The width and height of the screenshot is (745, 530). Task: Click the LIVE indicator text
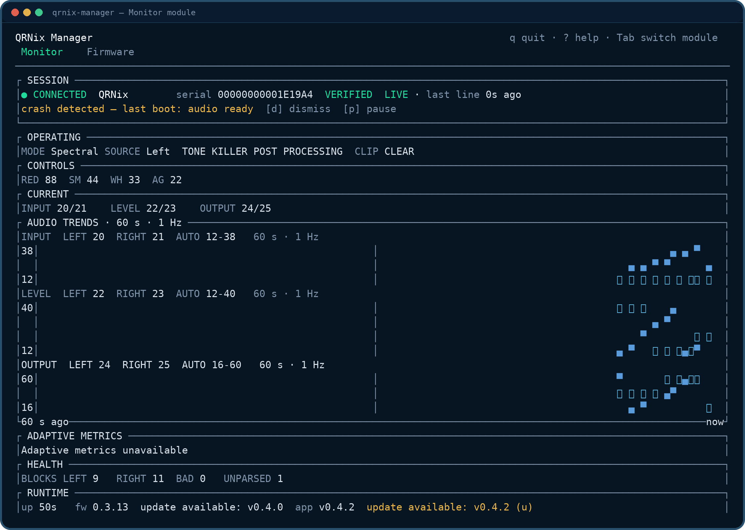point(396,95)
